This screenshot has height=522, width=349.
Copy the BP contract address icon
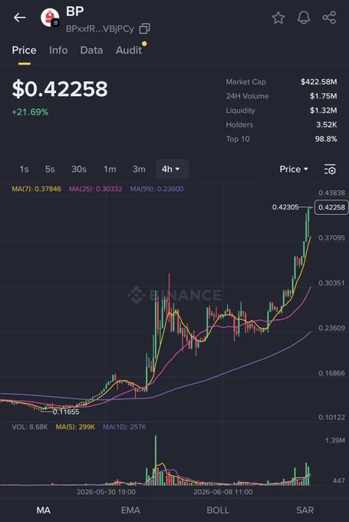tap(144, 28)
